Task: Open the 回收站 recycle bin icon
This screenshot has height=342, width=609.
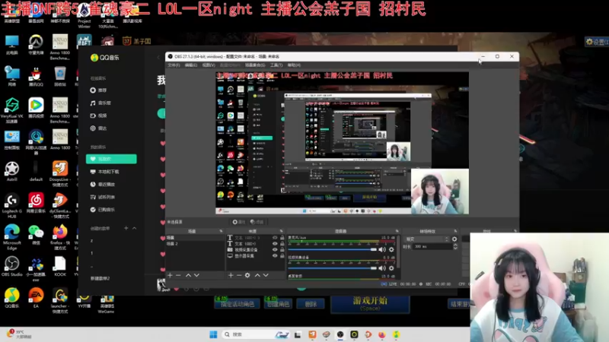Action: click(x=60, y=76)
